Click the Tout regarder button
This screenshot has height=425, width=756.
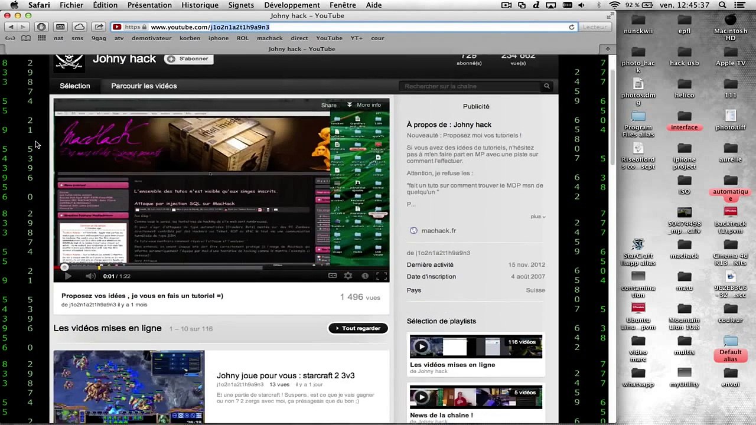point(358,328)
